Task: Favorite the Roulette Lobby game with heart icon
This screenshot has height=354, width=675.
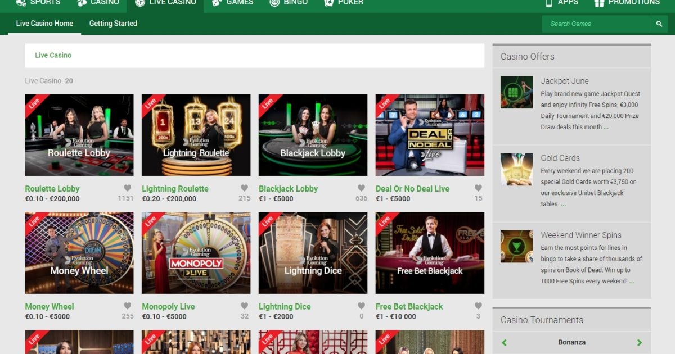Action: click(x=128, y=188)
